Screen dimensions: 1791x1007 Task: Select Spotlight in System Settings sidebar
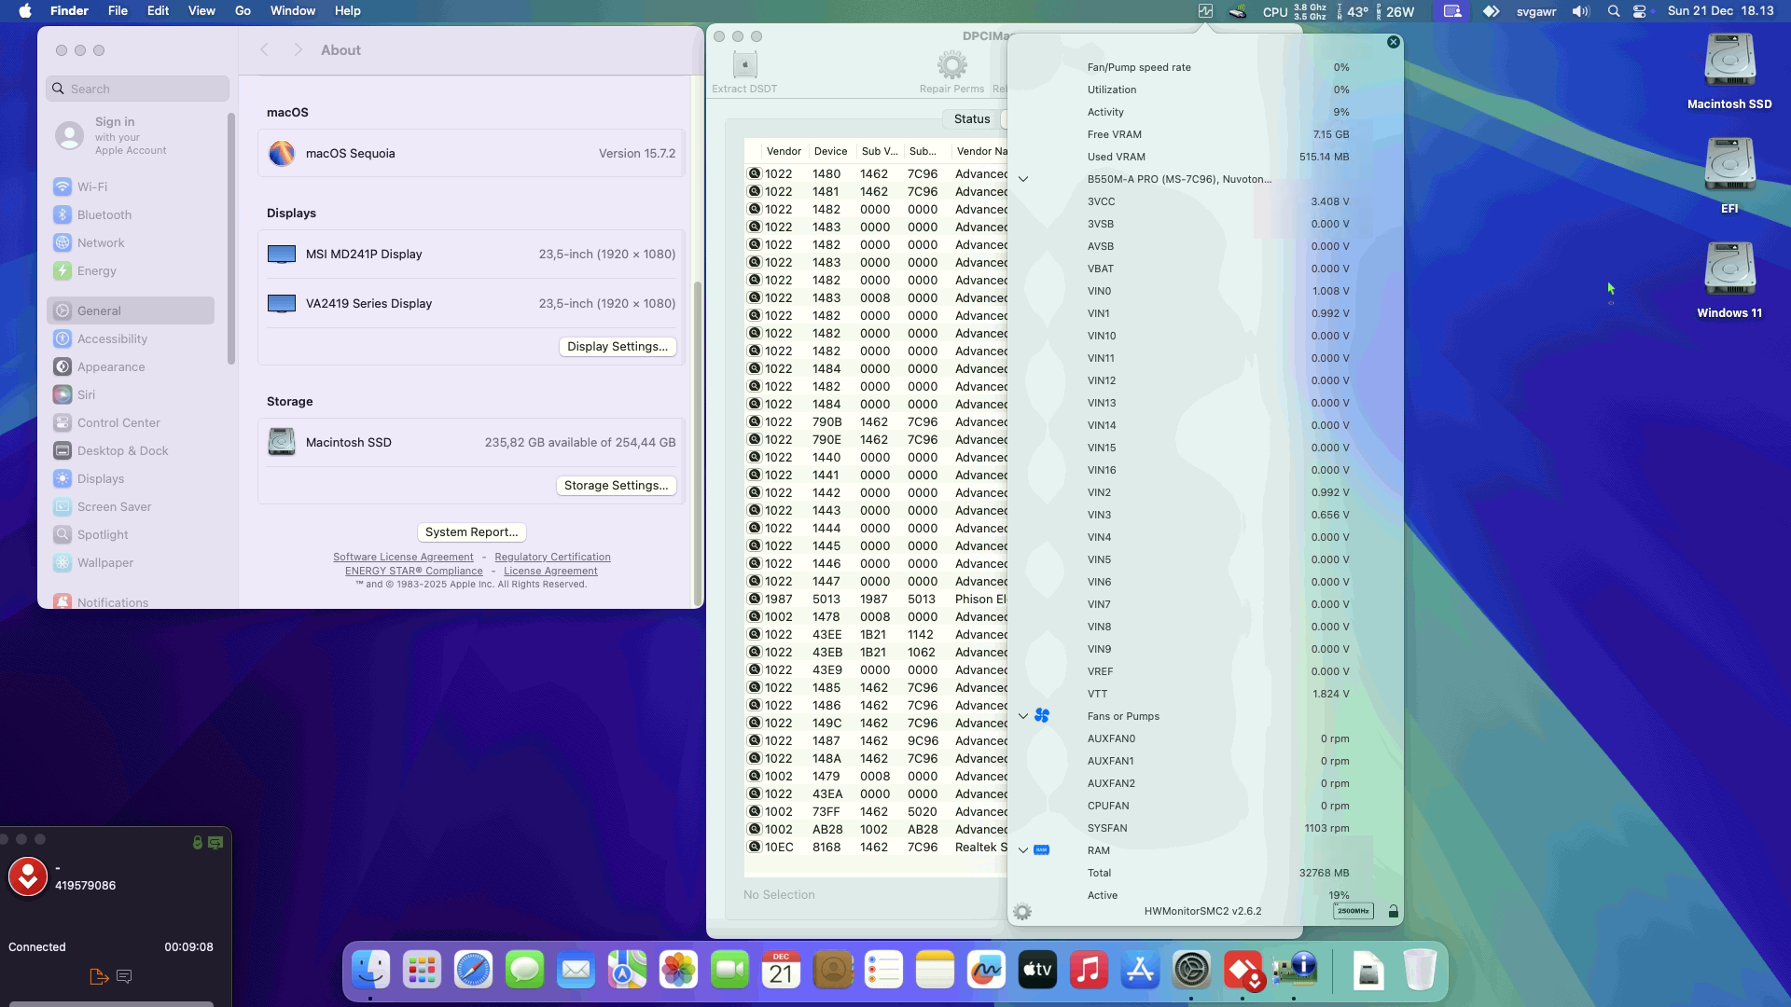coord(131,534)
